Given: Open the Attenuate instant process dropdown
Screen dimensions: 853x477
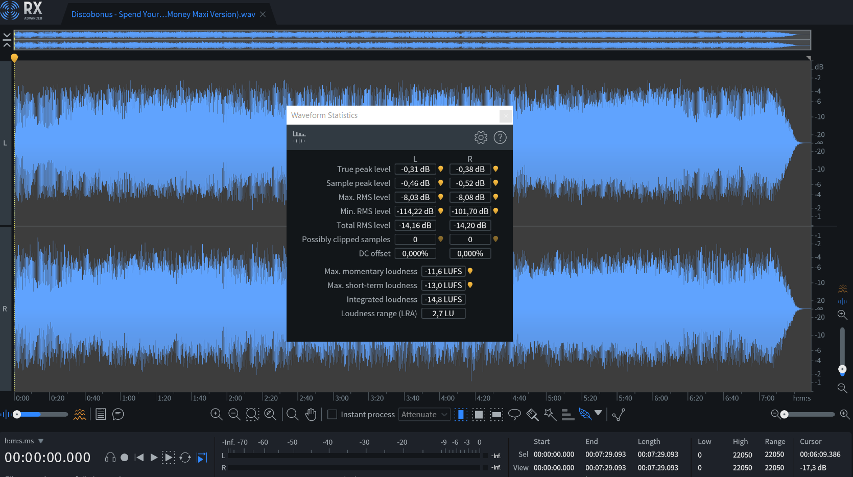Looking at the screenshot, I should (x=424, y=415).
